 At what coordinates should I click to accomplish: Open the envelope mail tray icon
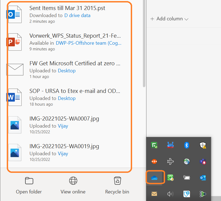tap(154, 194)
